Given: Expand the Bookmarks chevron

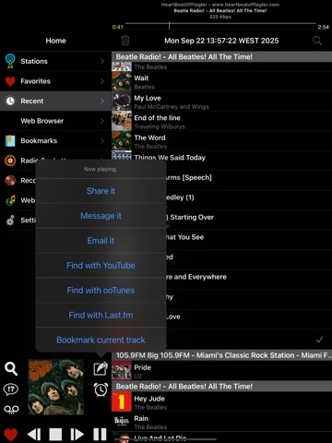Looking at the screenshot, I should [102, 140].
